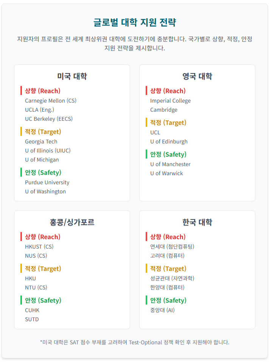The height and width of the screenshot is (362, 269).
Task: Click the SUTD entry
Action: click(x=32, y=319)
